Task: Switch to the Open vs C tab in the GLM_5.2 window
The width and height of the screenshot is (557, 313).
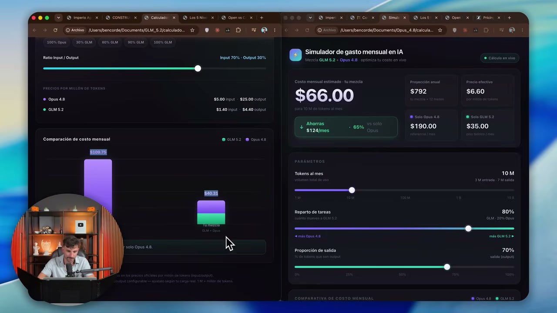Action: (234, 18)
